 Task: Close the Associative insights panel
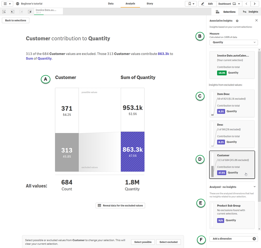click(256, 20)
